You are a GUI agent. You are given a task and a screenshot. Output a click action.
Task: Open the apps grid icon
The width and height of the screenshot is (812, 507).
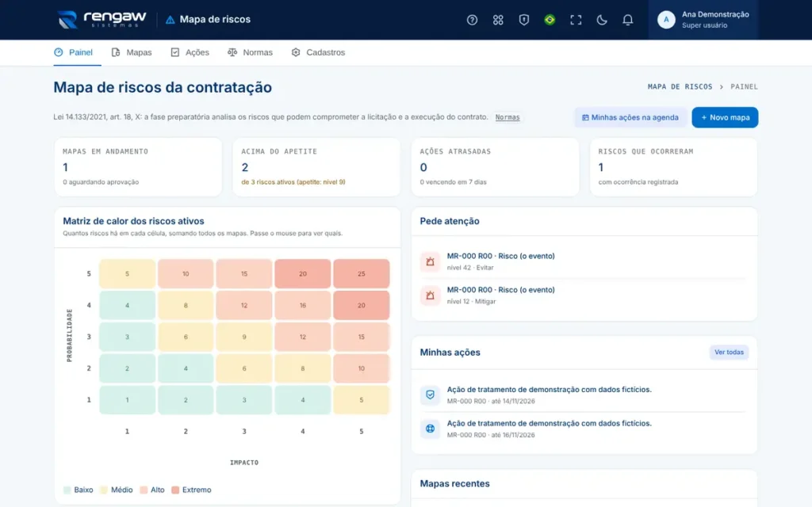click(498, 20)
